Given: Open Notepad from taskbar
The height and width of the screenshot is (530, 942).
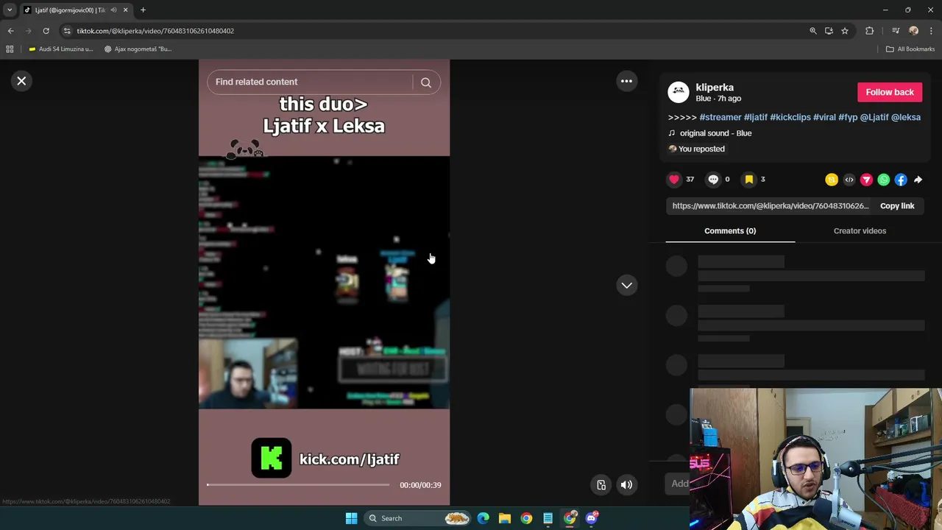Looking at the screenshot, I should [x=548, y=518].
